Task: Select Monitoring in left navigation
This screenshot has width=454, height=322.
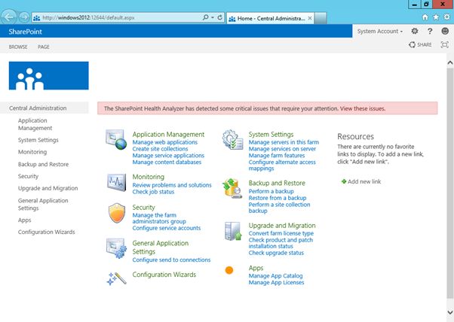Action: click(x=32, y=152)
